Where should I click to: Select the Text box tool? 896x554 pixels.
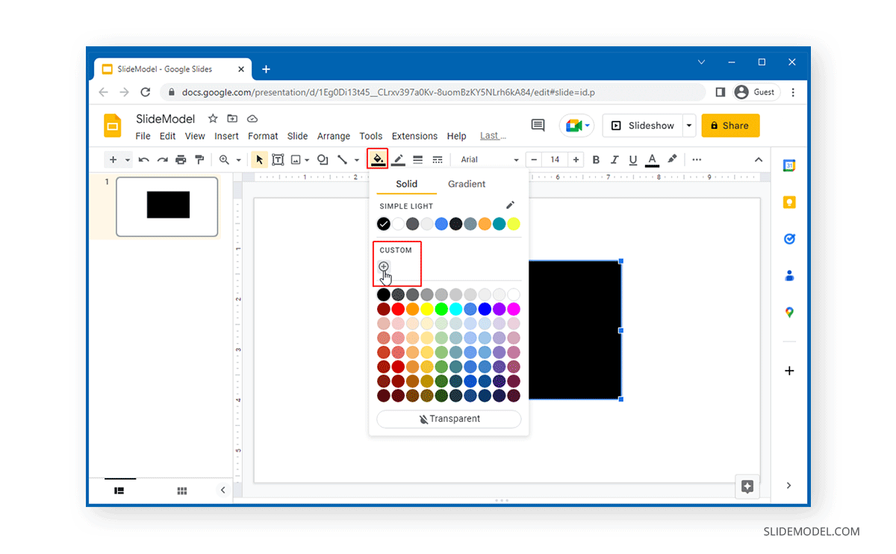pos(278,159)
